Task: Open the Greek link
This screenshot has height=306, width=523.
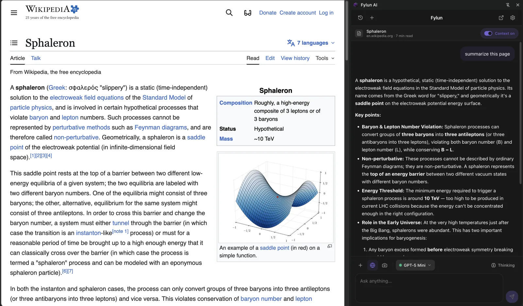Action: 57,88
